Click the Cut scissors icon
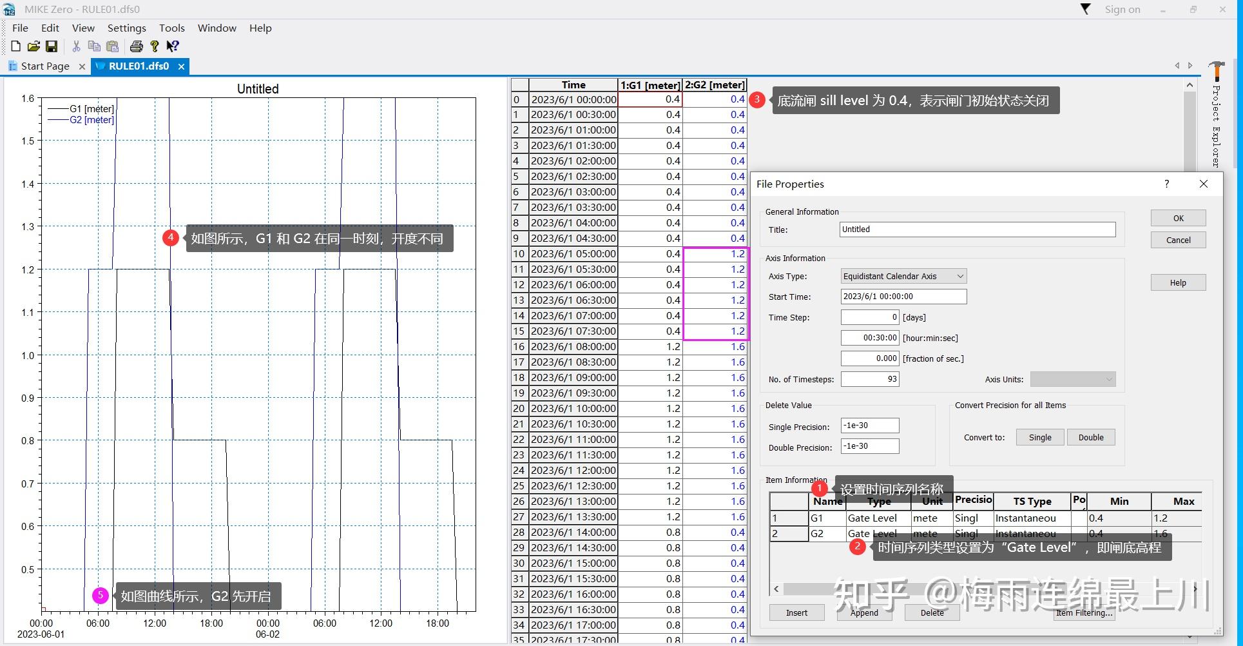Image resolution: width=1243 pixels, height=646 pixels. [76, 46]
